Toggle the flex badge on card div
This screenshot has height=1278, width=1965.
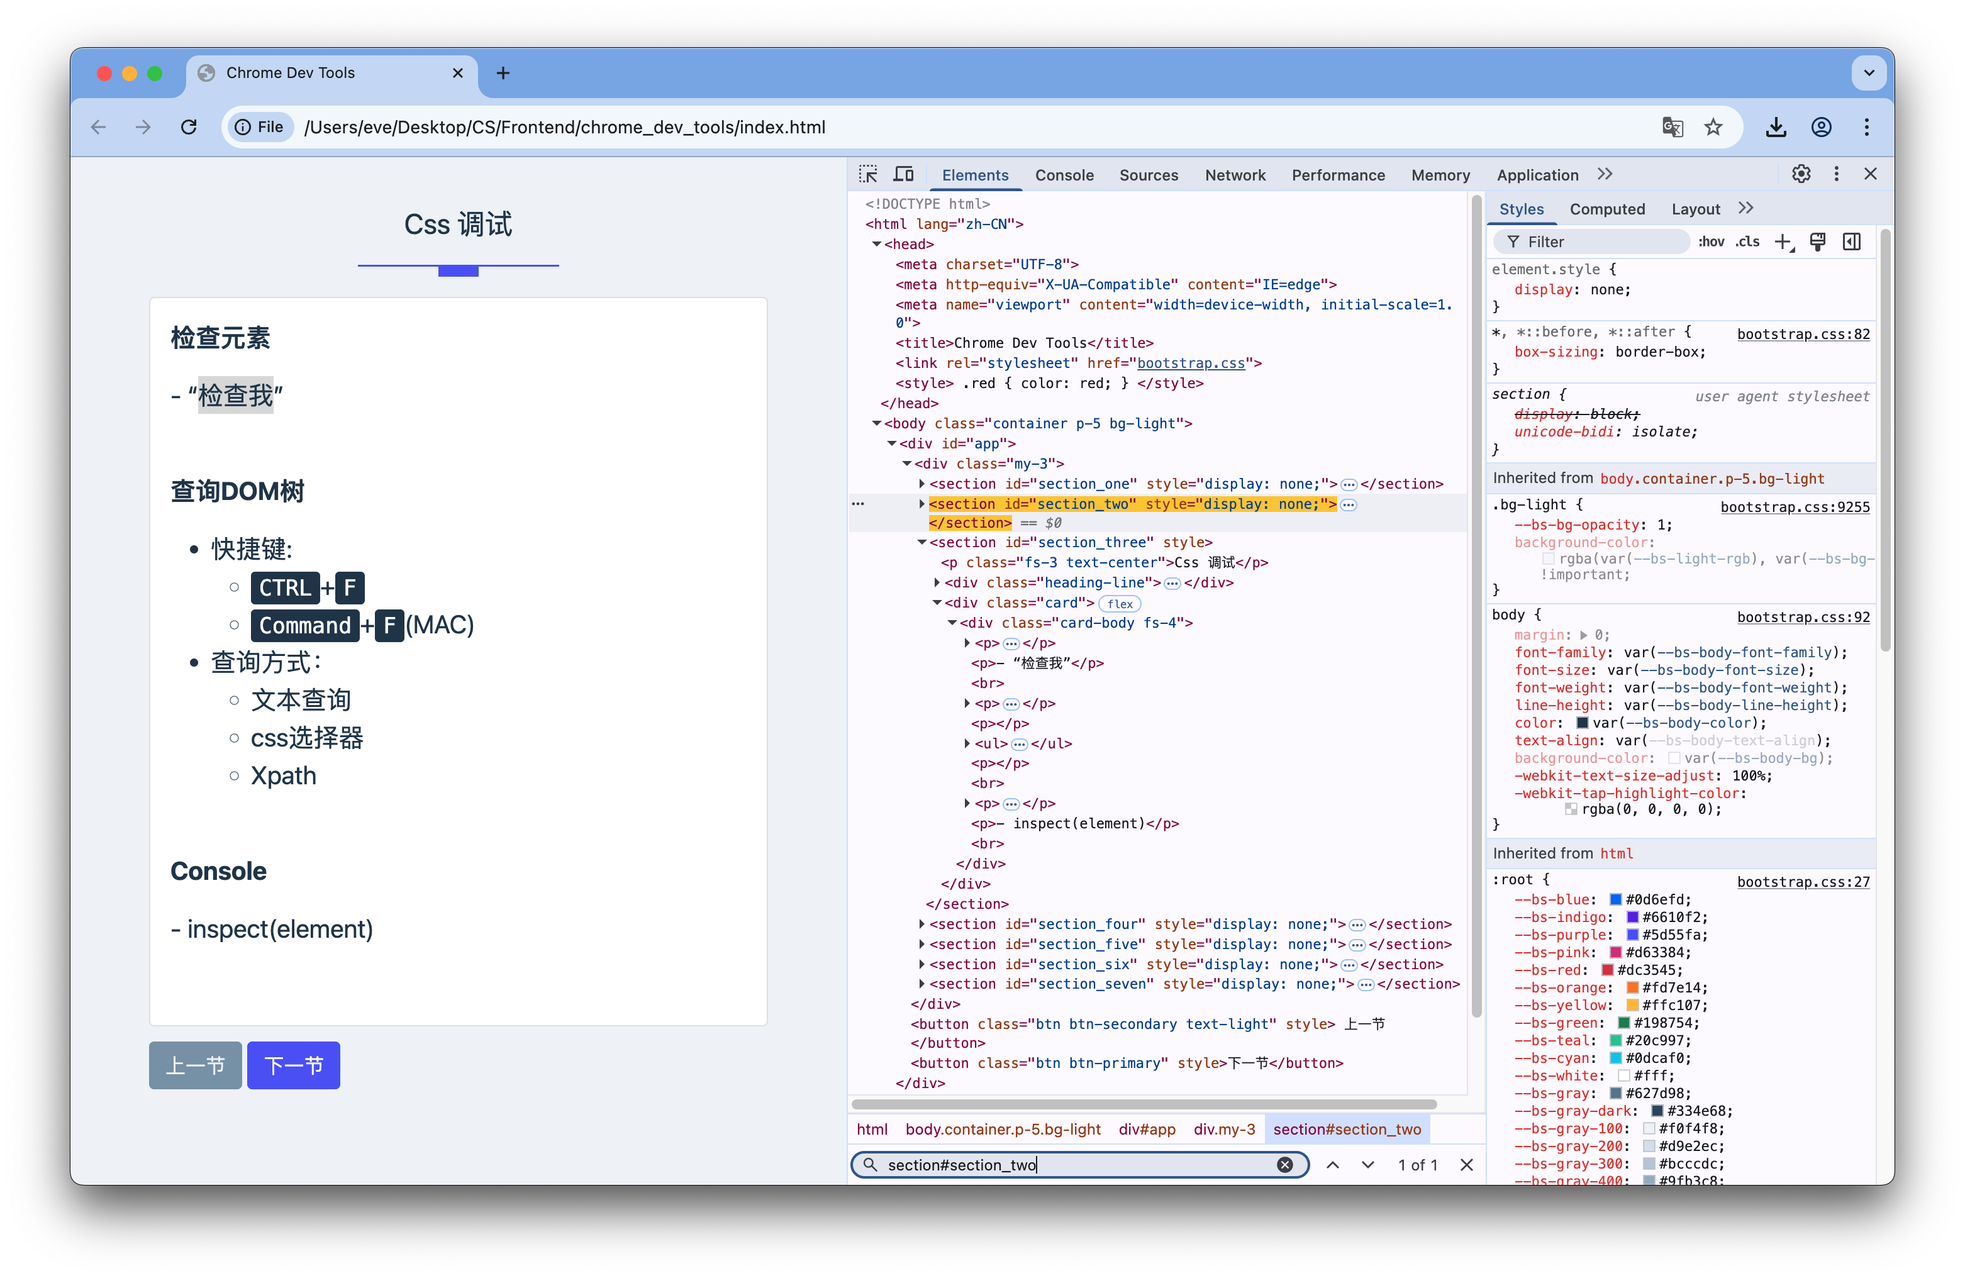tap(1120, 604)
